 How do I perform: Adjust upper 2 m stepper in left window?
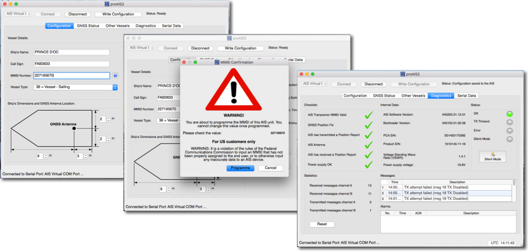click(x=108, y=119)
